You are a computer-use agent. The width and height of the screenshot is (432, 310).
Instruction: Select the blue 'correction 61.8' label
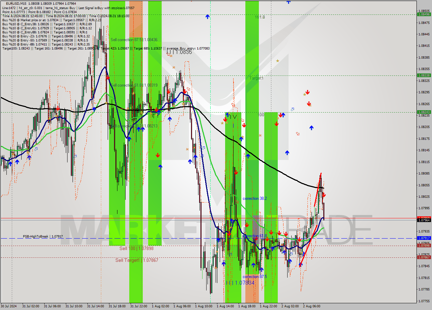click(255, 236)
